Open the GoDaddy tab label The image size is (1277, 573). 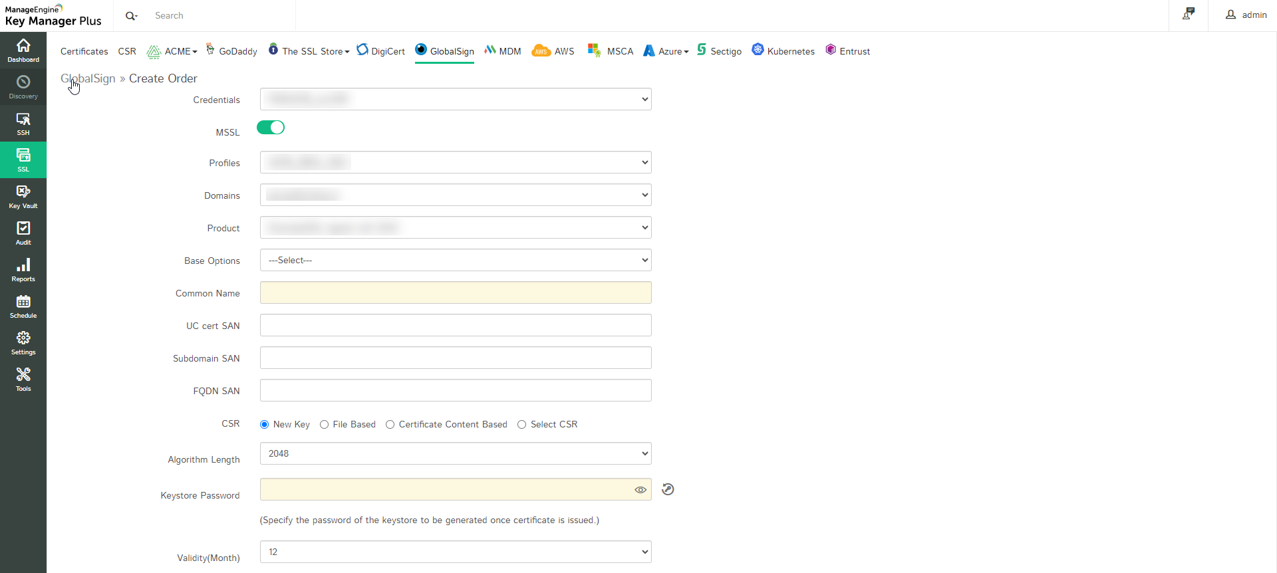[238, 51]
